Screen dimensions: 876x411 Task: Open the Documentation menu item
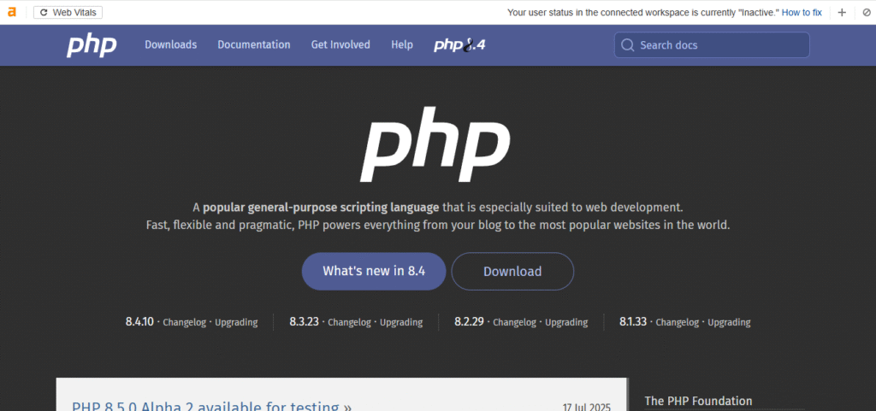click(x=253, y=44)
